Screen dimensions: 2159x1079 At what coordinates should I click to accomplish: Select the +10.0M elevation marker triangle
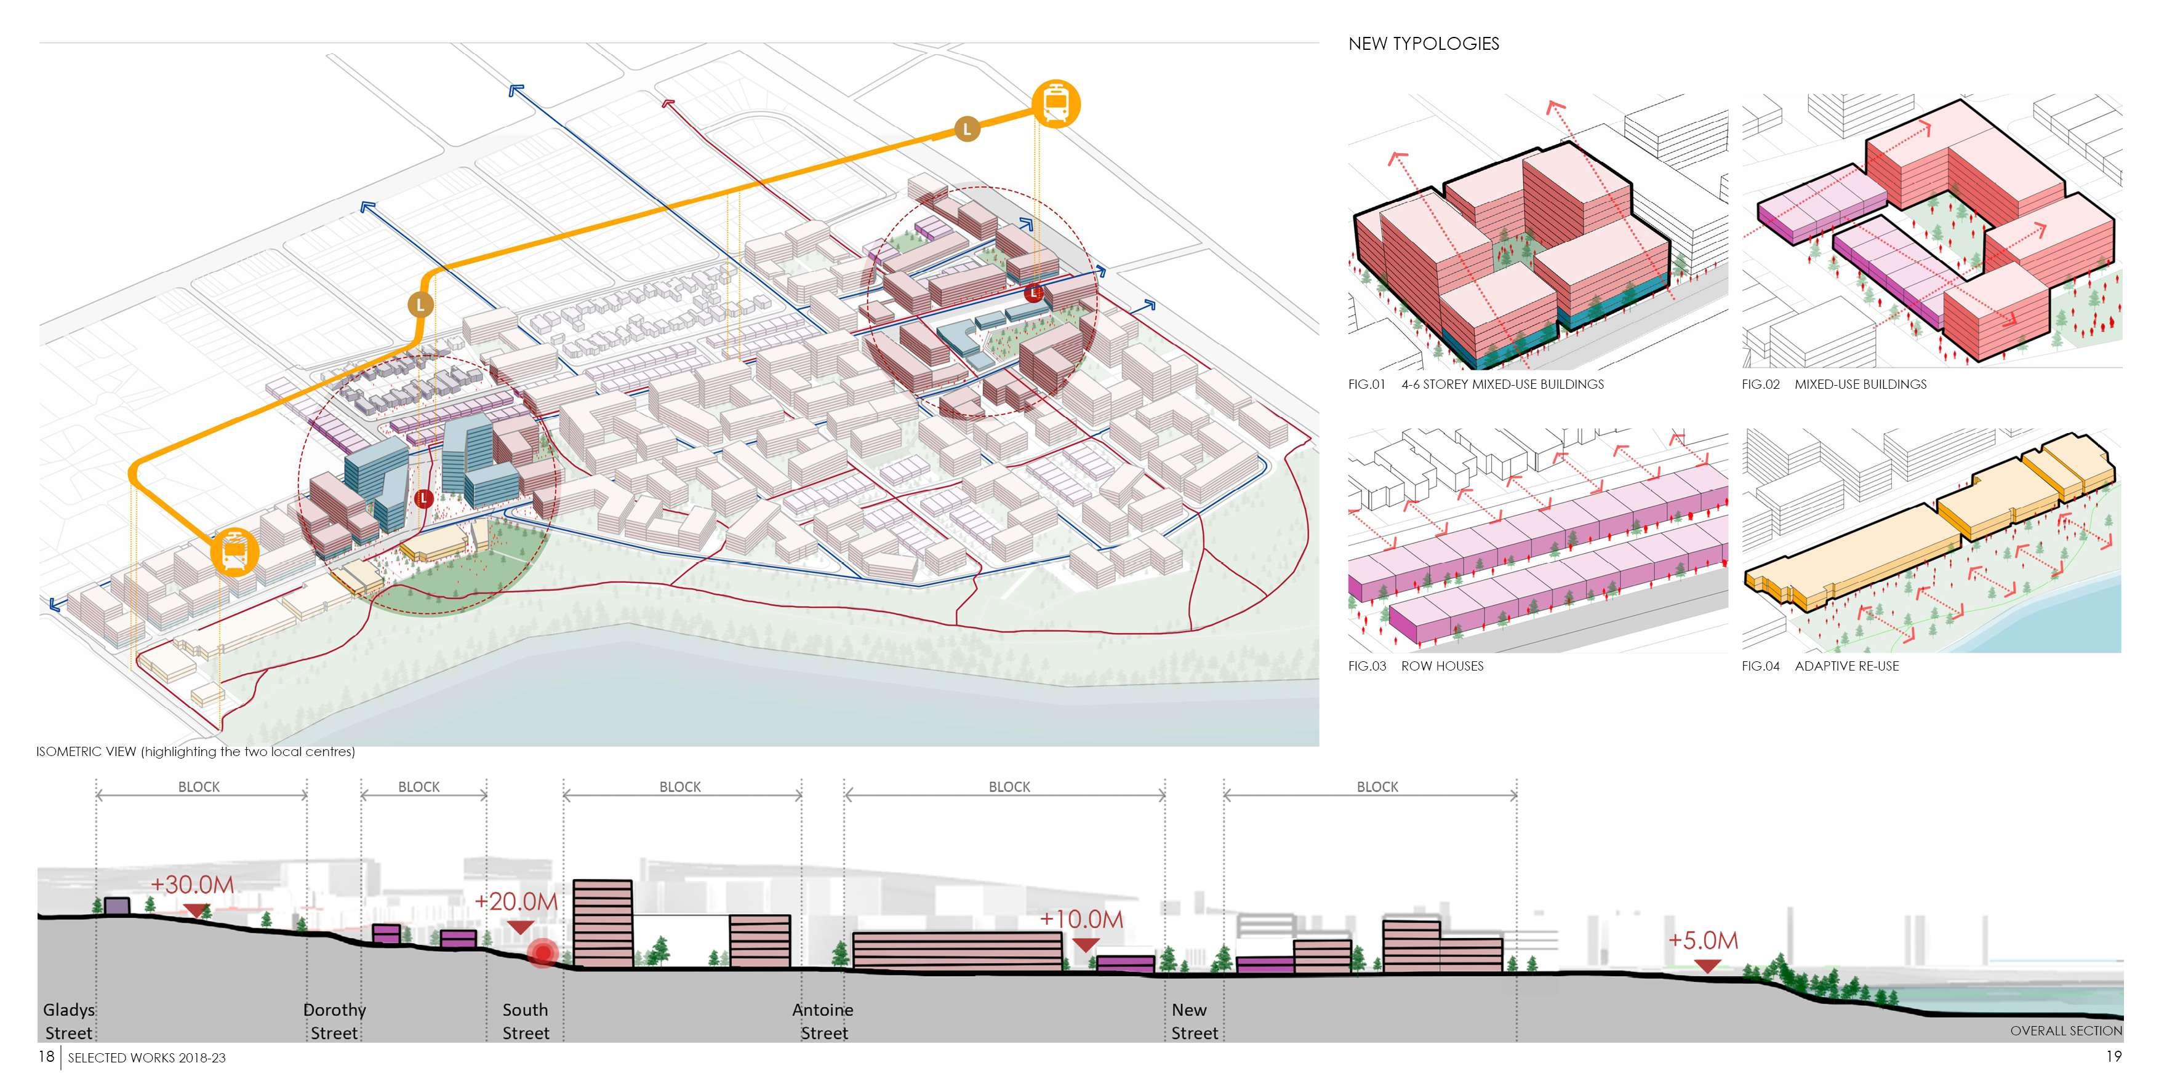coord(1086,944)
